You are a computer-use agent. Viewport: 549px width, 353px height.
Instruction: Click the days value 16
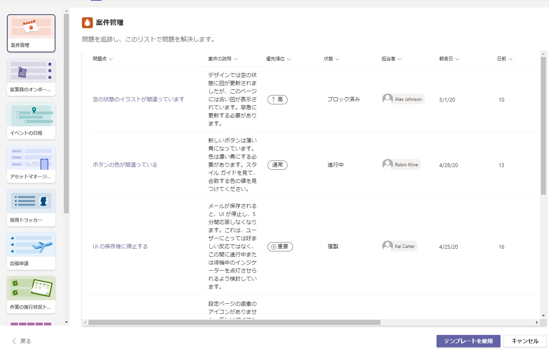tap(501, 247)
